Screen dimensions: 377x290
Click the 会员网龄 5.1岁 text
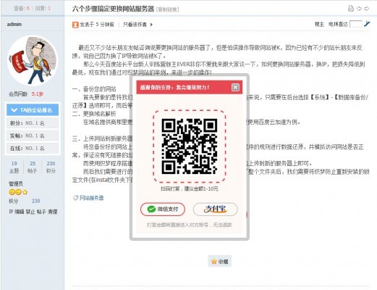(x=26, y=94)
